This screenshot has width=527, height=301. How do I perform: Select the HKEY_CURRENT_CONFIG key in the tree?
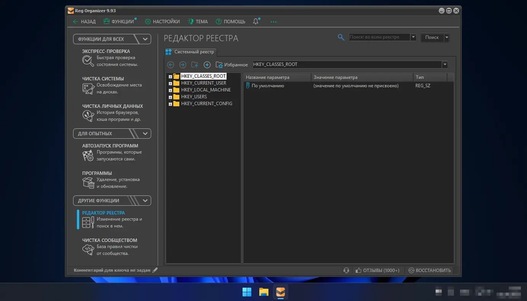pyautogui.click(x=207, y=104)
